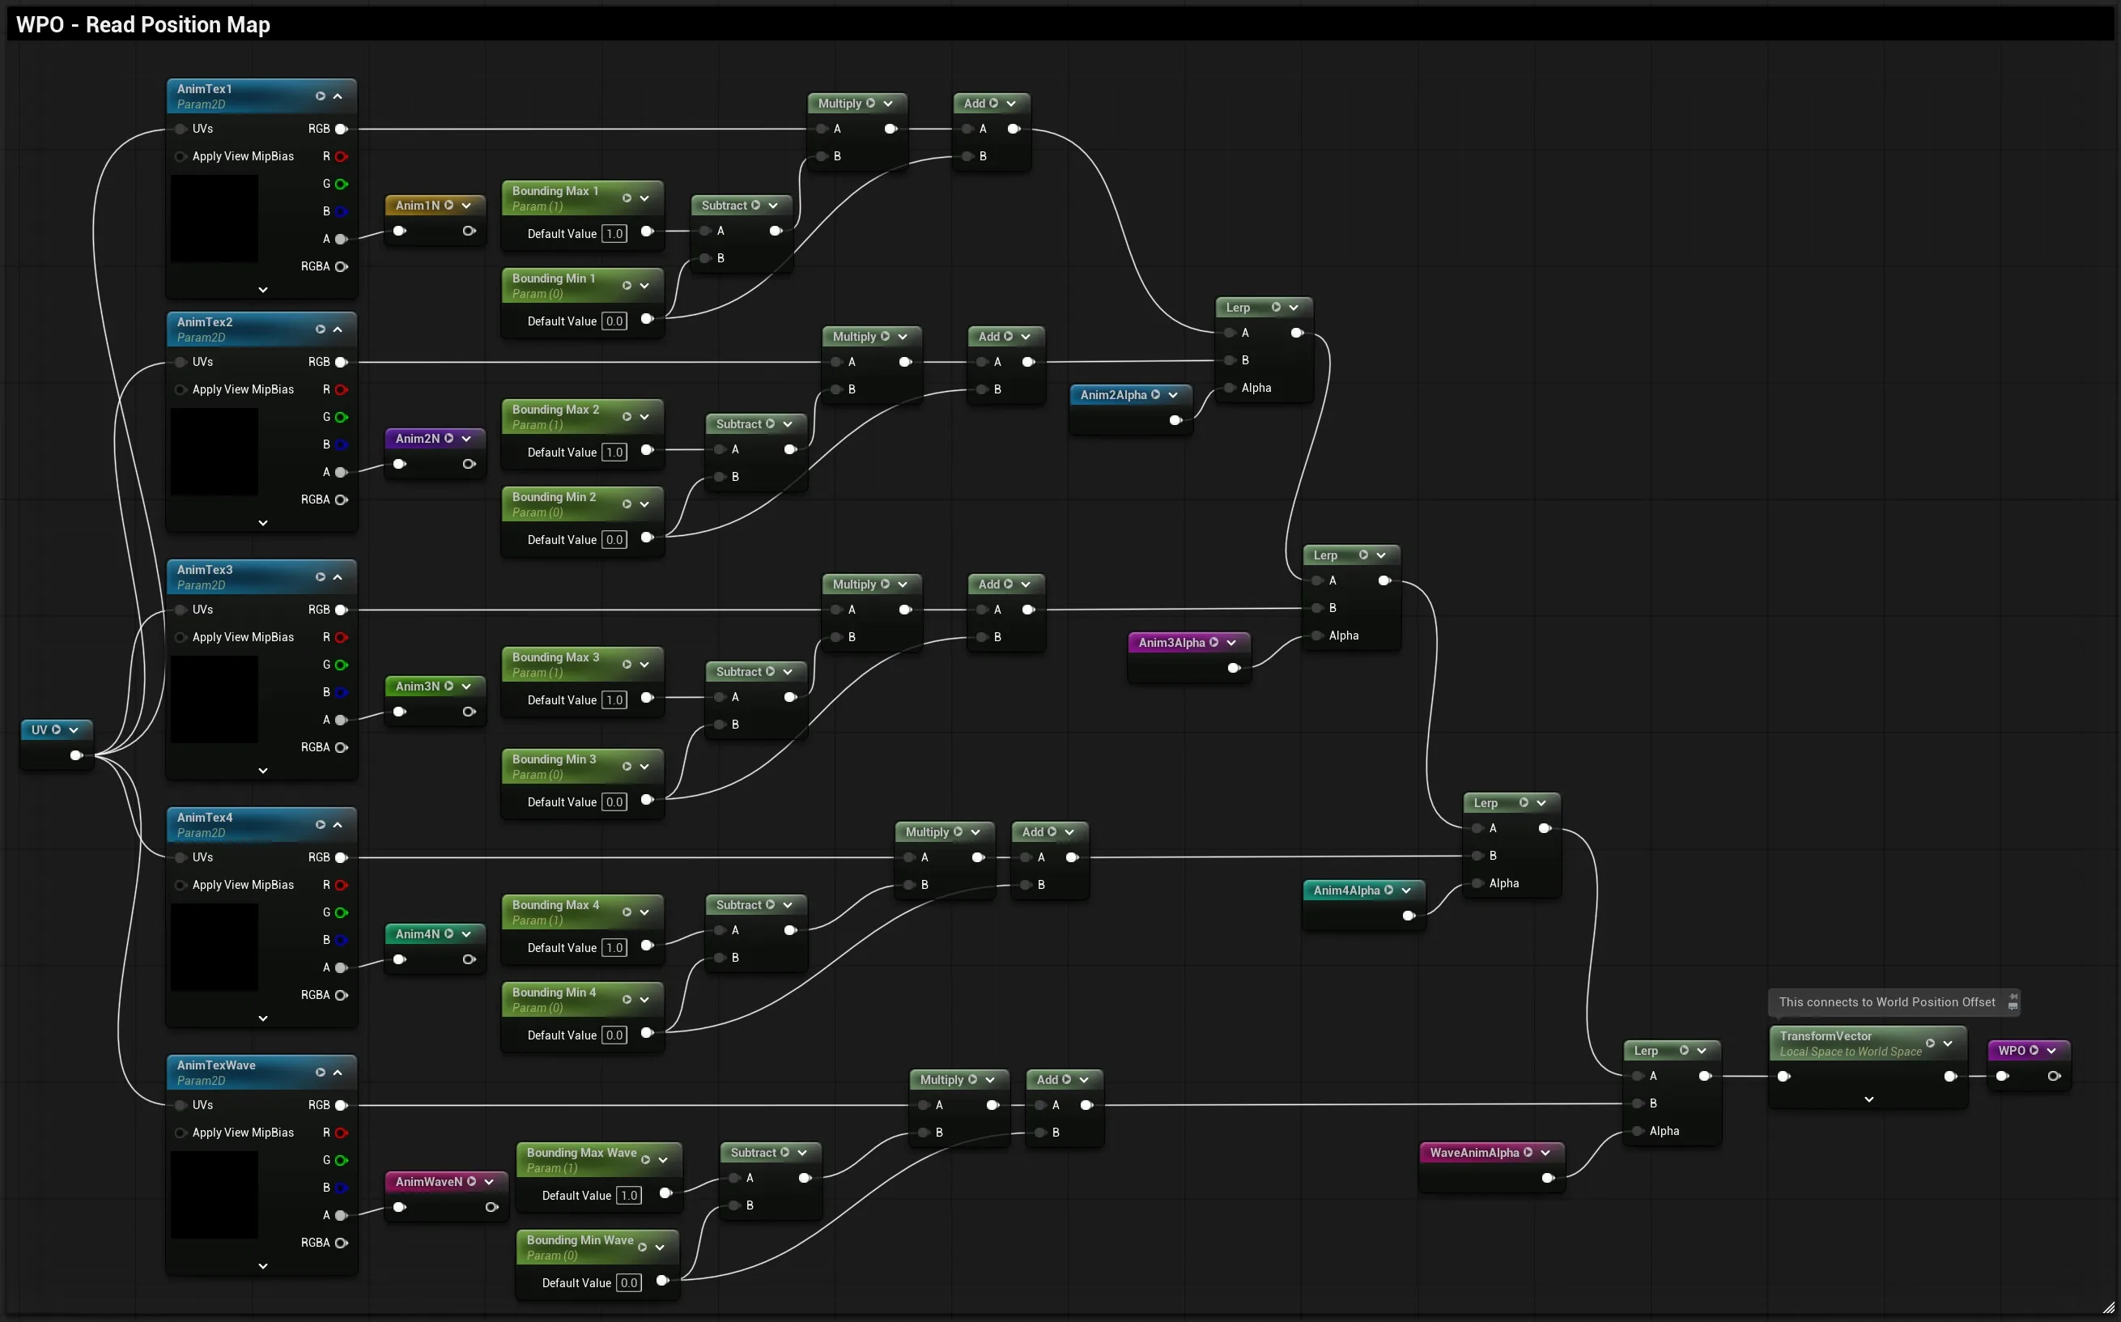Edit Bounding Min 1 default value field
Image resolution: width=2121 pixels, height=1322 pixels.
(614, 321)
